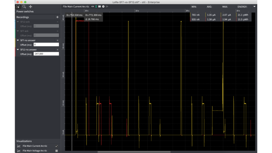The height and width of the screenshot is (153, 272).
Task: Click the white square graph icon
Action: pyautogui.click(x=99, y=7)
